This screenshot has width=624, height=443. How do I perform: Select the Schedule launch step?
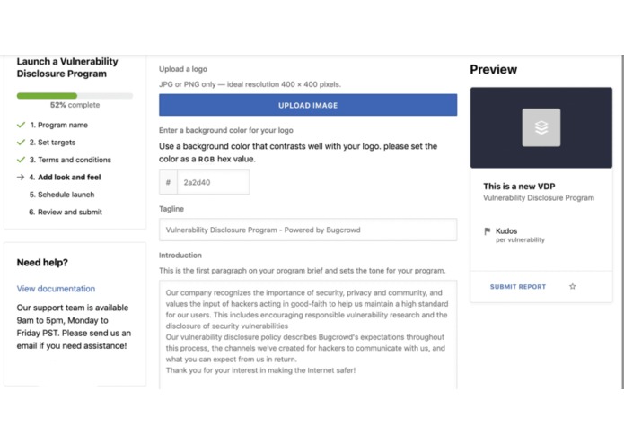point(62,195)
